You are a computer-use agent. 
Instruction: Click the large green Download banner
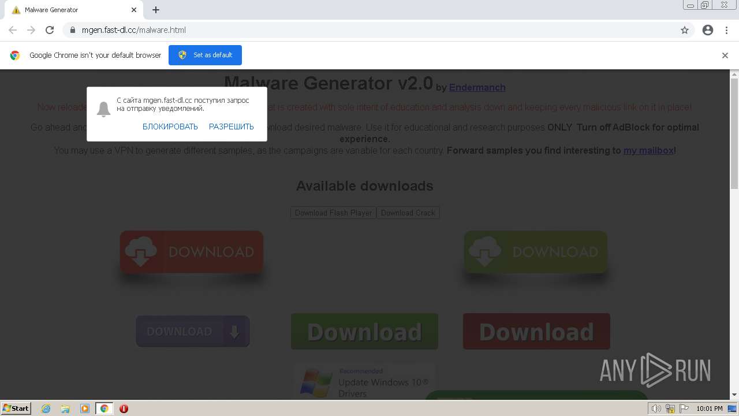pos(364,331)
